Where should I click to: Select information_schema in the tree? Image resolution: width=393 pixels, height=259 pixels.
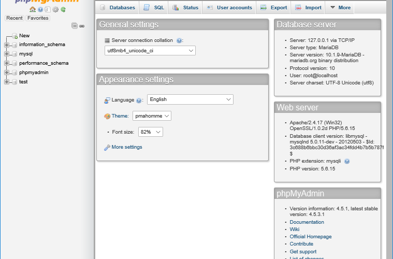pyautogui.click(x=42, y=45)
